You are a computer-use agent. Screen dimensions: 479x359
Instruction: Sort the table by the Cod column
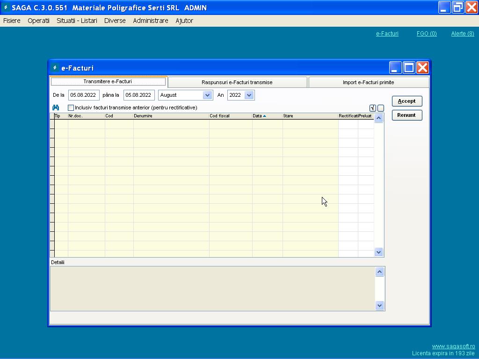[119, 116]
